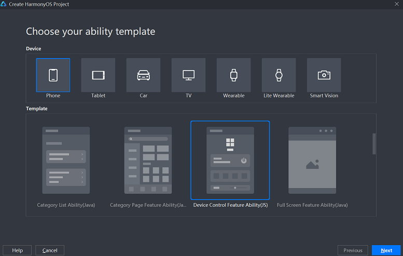Click the HarmonyOS title bar logo icon
Viewport: 403px width, 256px height.
[3, 4]
